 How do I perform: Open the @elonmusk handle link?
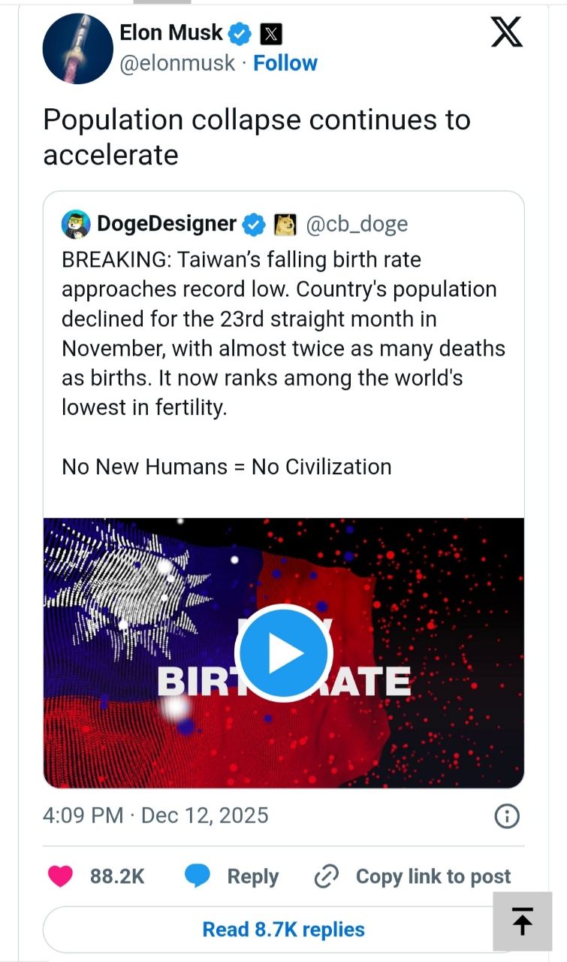click(x=177, y=63)
